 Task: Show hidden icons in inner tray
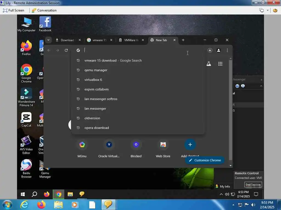pyautogui.click(x=221, y=194)
